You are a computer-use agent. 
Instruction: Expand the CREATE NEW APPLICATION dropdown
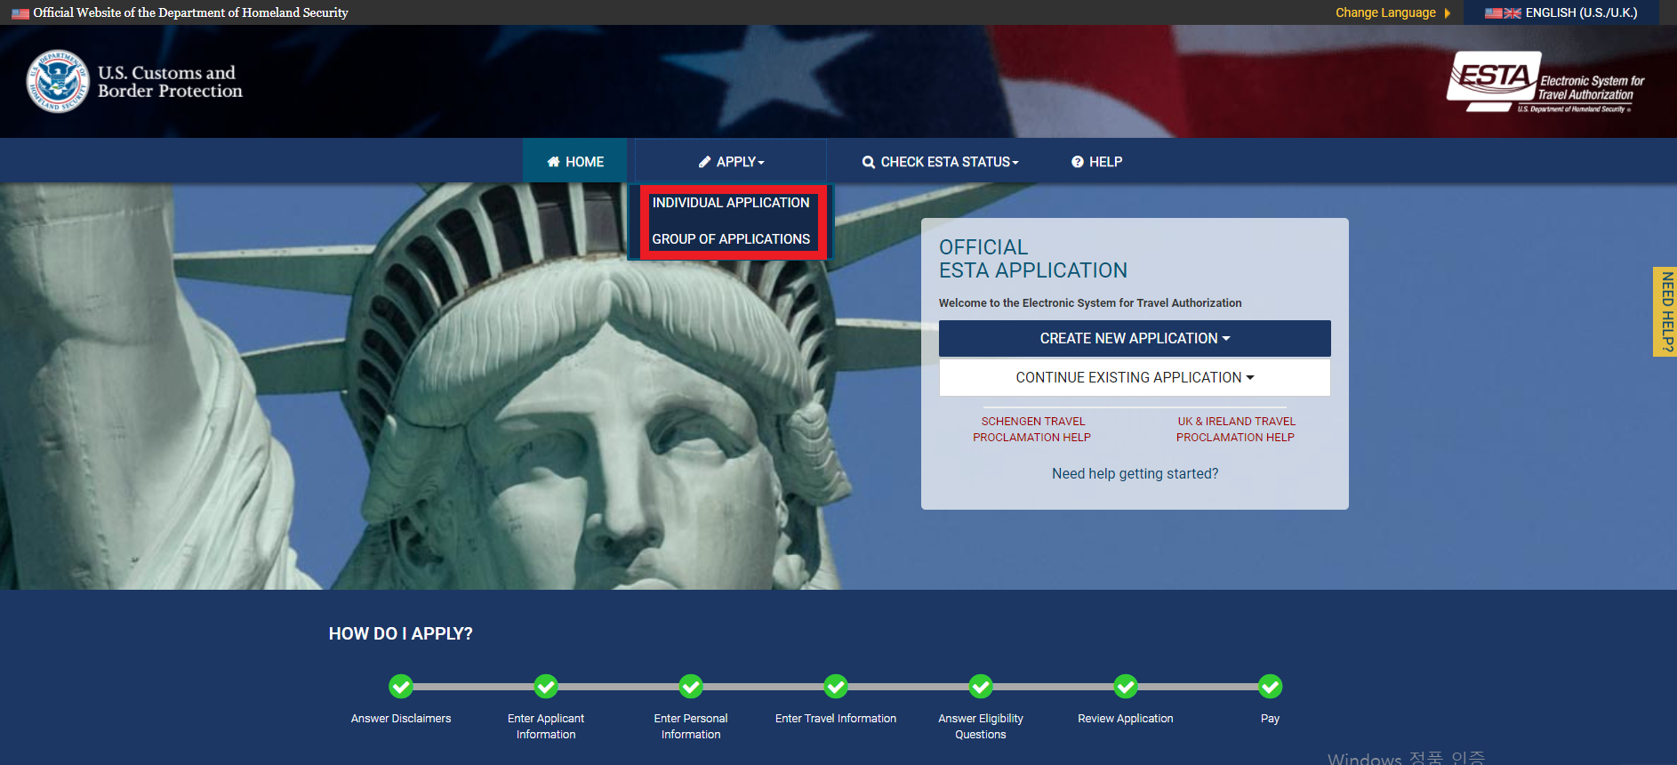pyautogui.click(x=1135, y=339)
